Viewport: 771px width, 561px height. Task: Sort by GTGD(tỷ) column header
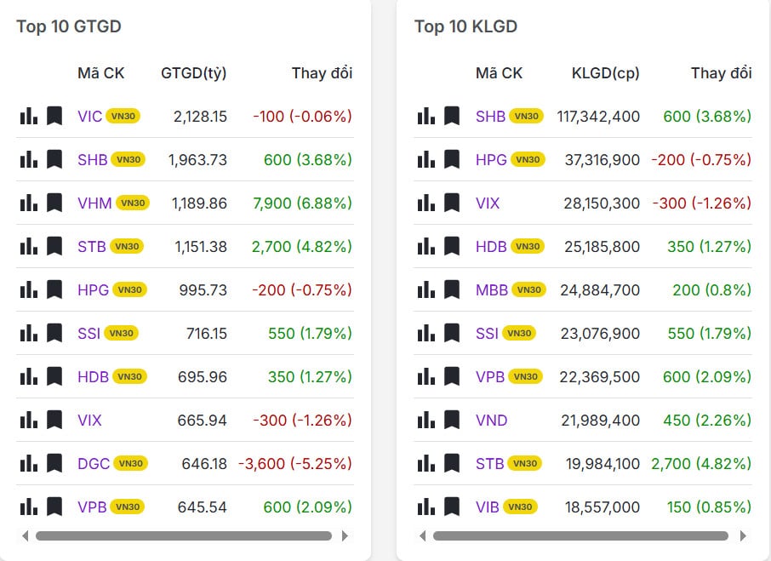(x=193, y=73)
